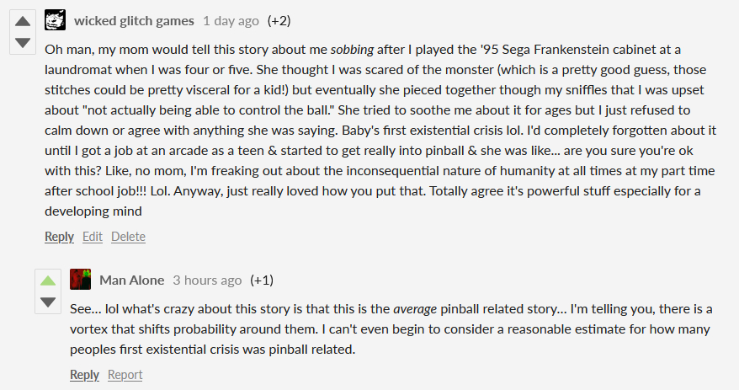Click the green upvote arrow on Man Alone's reply
This screenshot has width=739, height=390.
click(x=48, y=280)
